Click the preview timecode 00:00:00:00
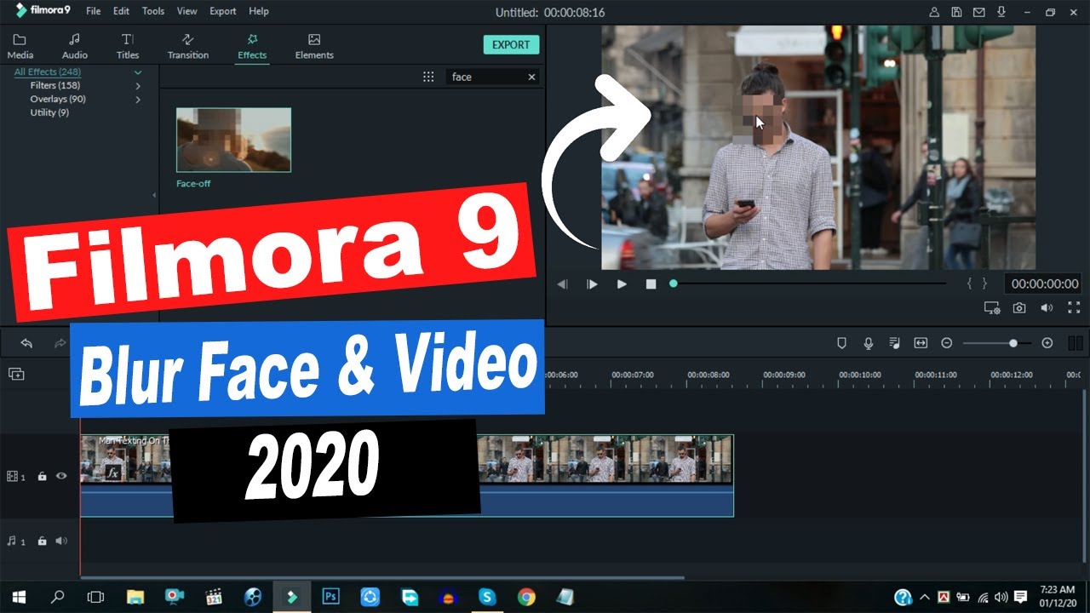This screenshot has height=613, width=1090. point(1045,284)
